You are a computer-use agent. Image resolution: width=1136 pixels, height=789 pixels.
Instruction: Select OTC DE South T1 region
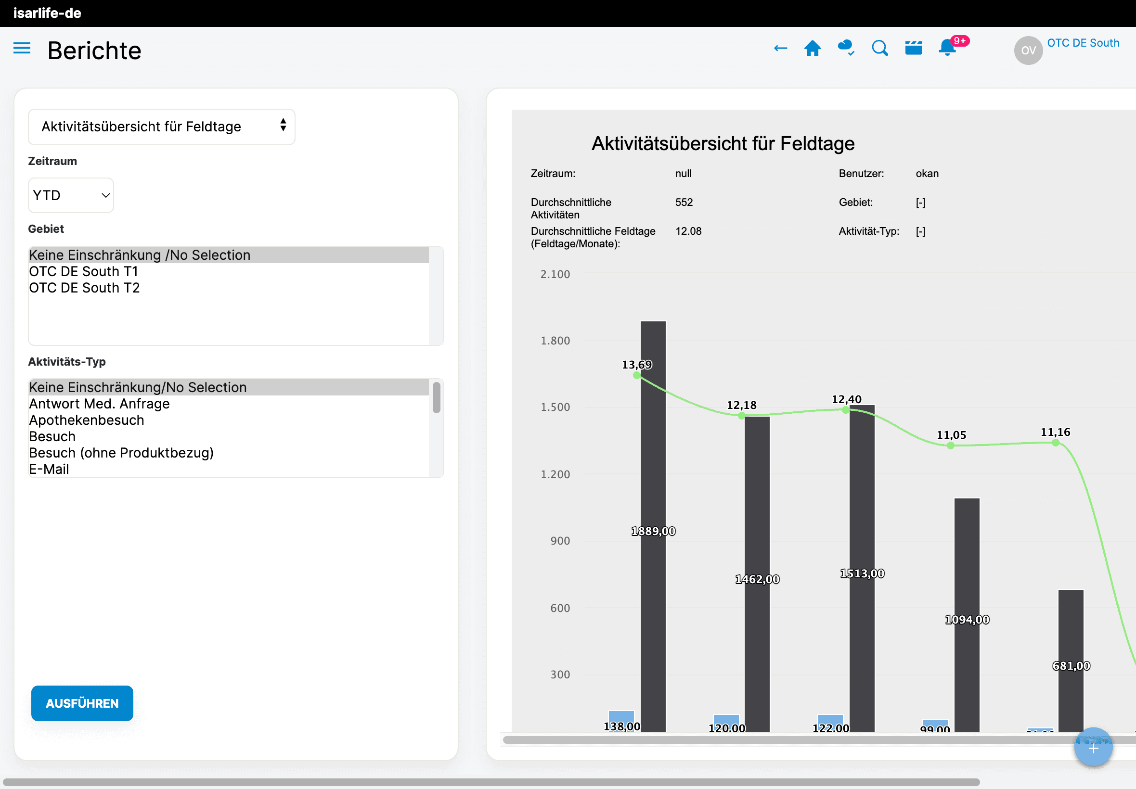pos(83,271)
